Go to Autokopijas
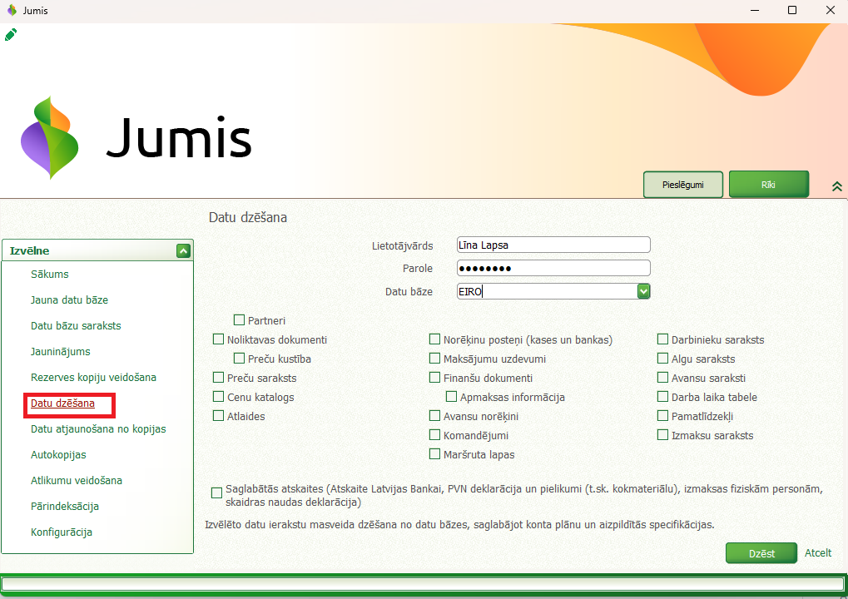Screen dimensions: 848x599 tap(58, 455)
